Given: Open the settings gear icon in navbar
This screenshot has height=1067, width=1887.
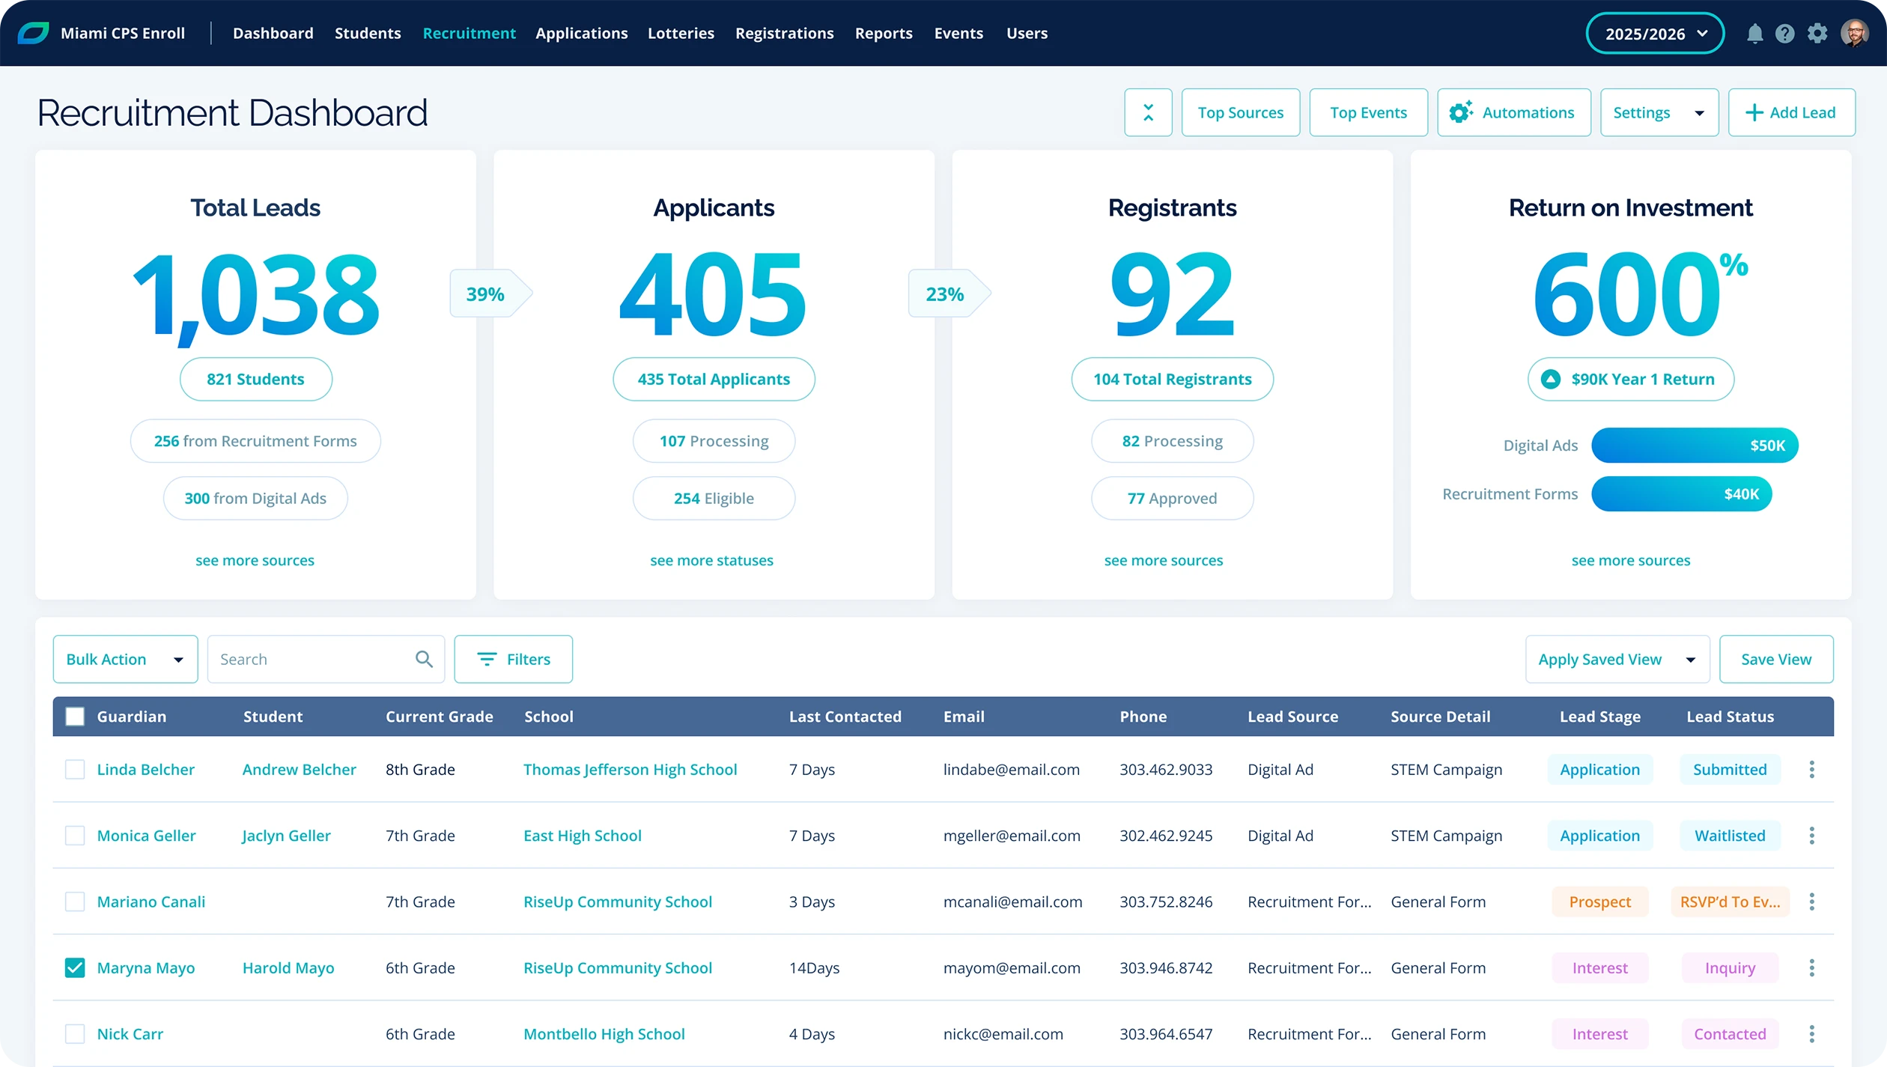Looking at the screenshot, I should [x=1817, y=34].
